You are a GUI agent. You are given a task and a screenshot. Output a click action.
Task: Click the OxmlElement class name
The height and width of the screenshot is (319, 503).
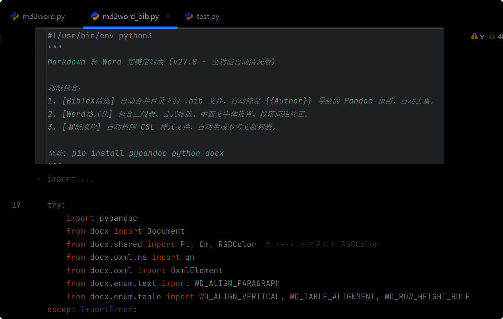point(197,270)
